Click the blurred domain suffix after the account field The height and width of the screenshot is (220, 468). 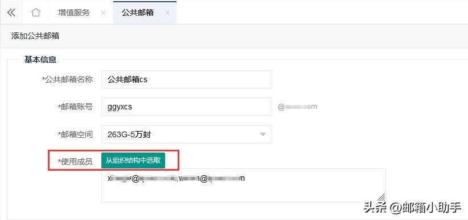(297, 107)
